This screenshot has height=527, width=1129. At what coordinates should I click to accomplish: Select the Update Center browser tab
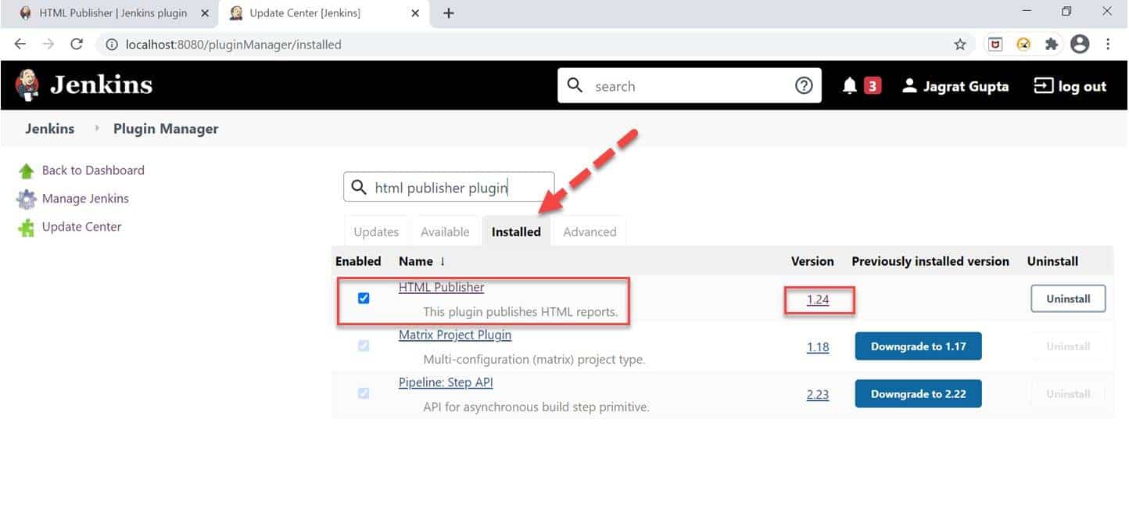click(x=325, y=13)
